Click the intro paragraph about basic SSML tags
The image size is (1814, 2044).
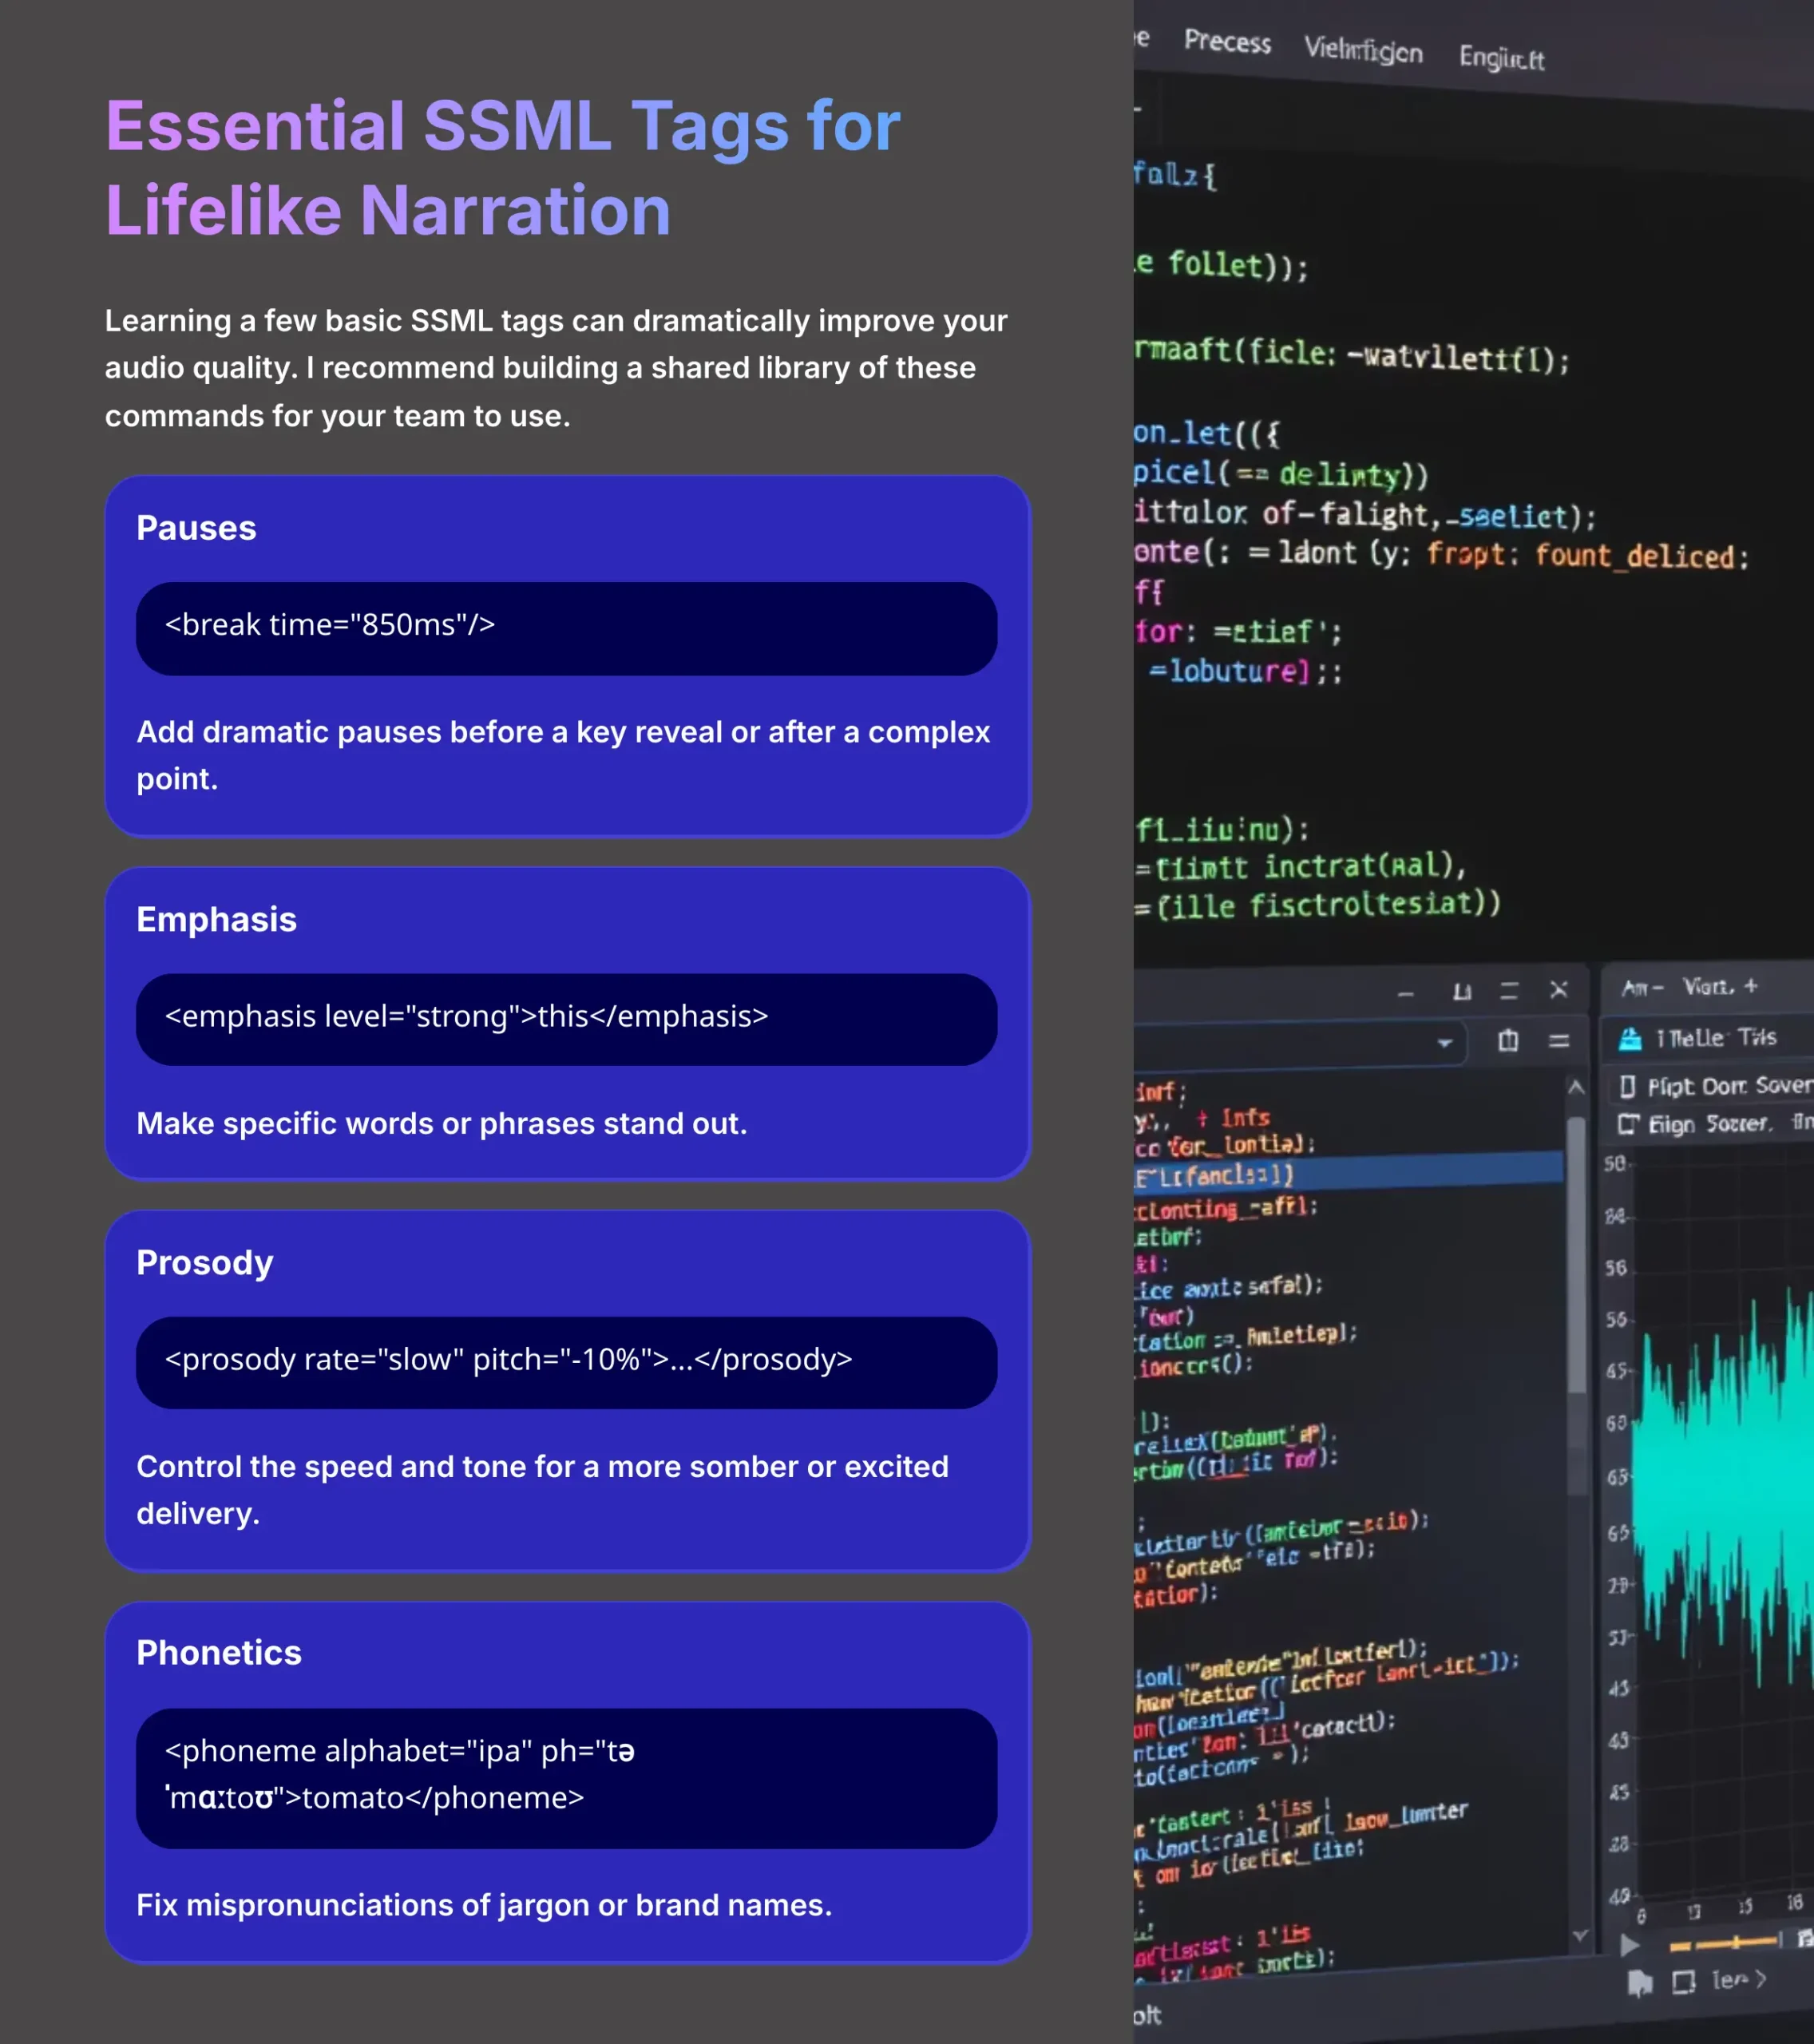[556, 368]
